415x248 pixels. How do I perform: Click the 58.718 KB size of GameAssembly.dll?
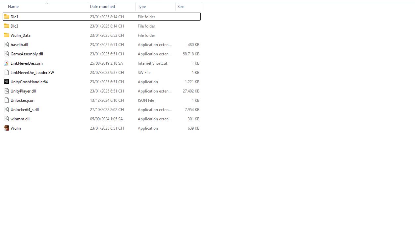[191, 54]
